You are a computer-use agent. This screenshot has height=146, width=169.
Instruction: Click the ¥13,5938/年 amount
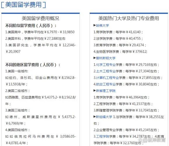point(16,84)
